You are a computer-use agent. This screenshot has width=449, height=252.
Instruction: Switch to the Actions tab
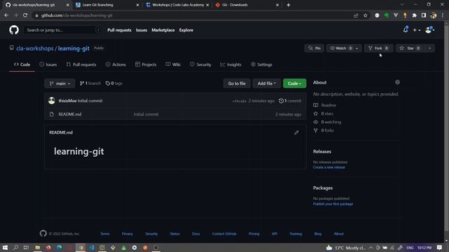116,64
